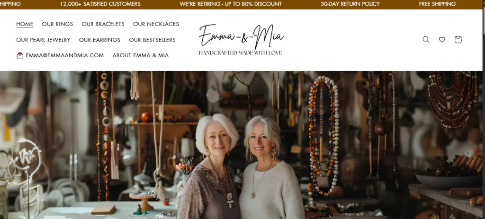Viewport: 485px width, 219px height.
Task: Open the OUR RINGS page
Action: (x=57, y=24)
